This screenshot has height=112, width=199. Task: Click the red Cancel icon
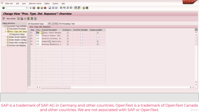pyautogui.click(x=45, y=8)
